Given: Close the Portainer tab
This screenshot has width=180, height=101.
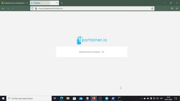Looking at the screenshot, I should (x=57, y=3).
